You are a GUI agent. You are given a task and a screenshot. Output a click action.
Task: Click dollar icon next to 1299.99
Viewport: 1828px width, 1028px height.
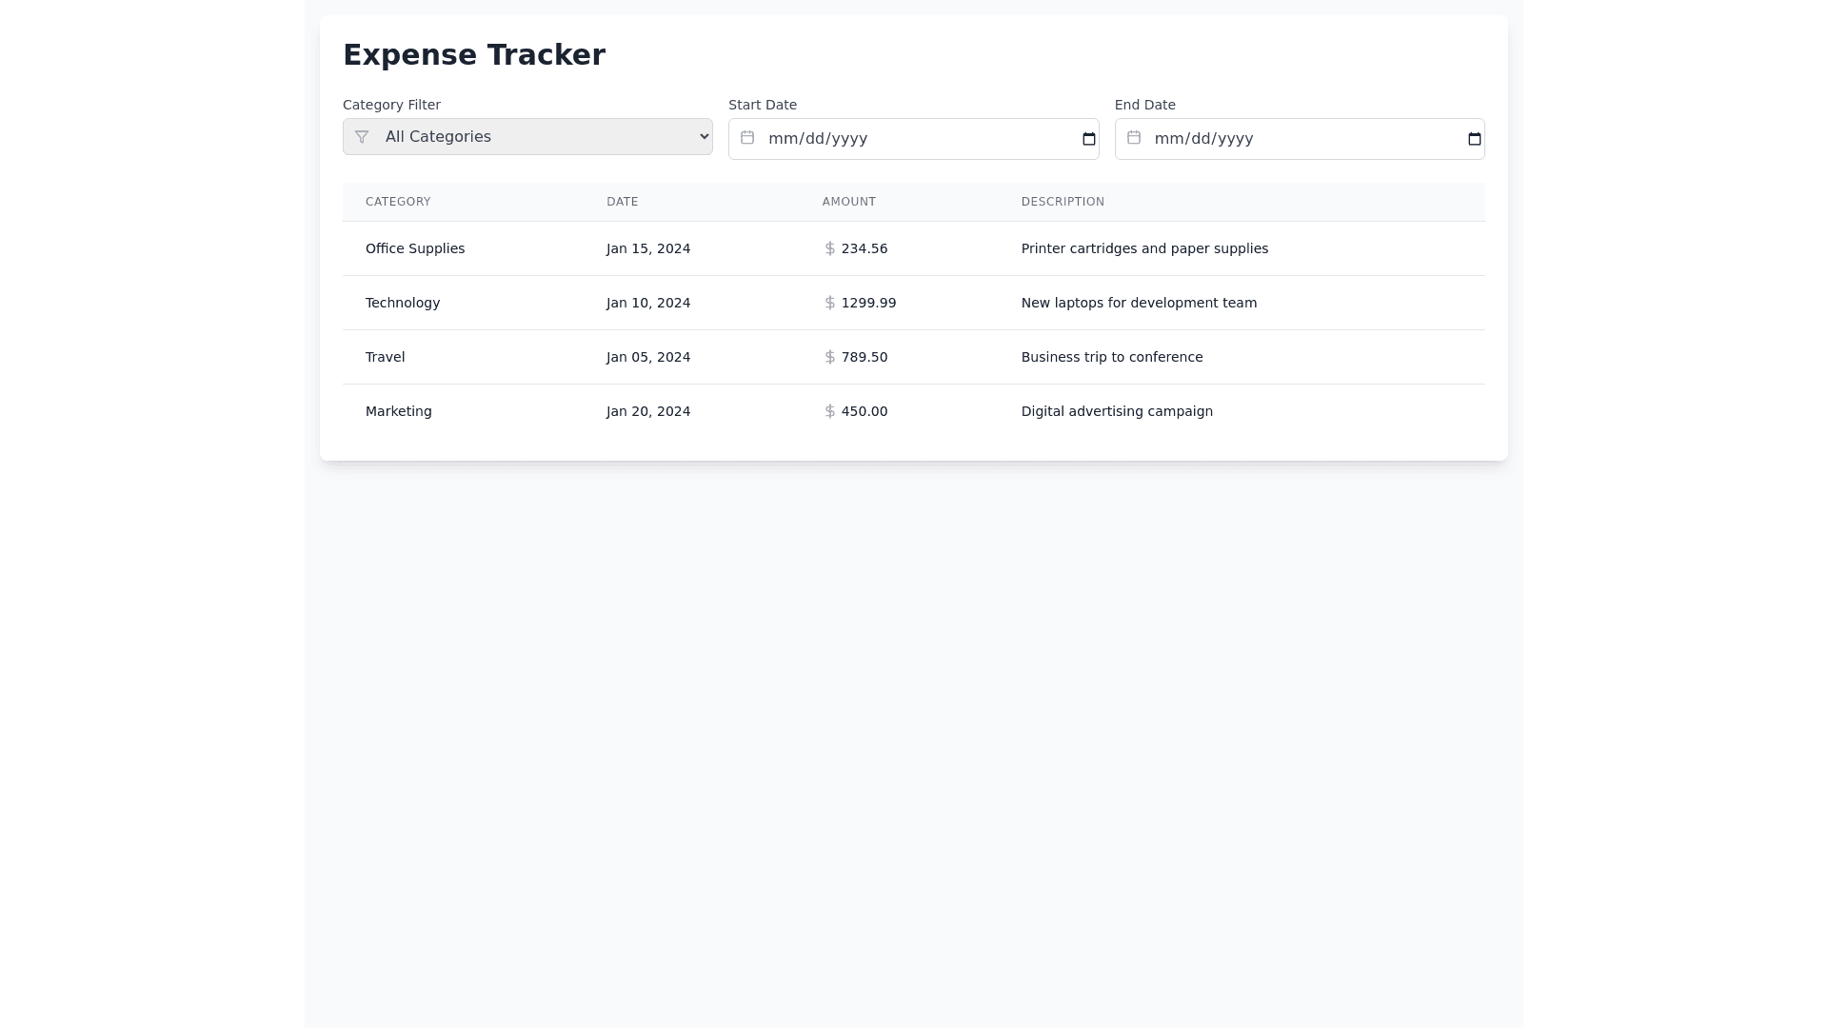coord(830,303)
